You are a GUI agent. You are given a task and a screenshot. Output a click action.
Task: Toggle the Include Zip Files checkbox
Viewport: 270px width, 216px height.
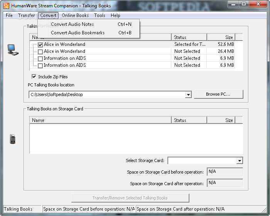(x=34, y=76)
